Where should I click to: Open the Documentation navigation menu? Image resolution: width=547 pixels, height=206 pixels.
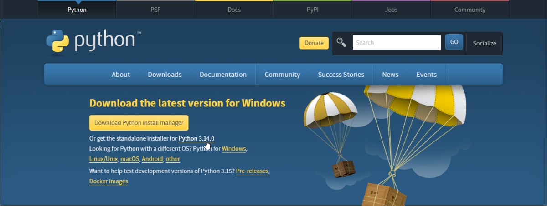pyautogui.click(x=223, y=75)
